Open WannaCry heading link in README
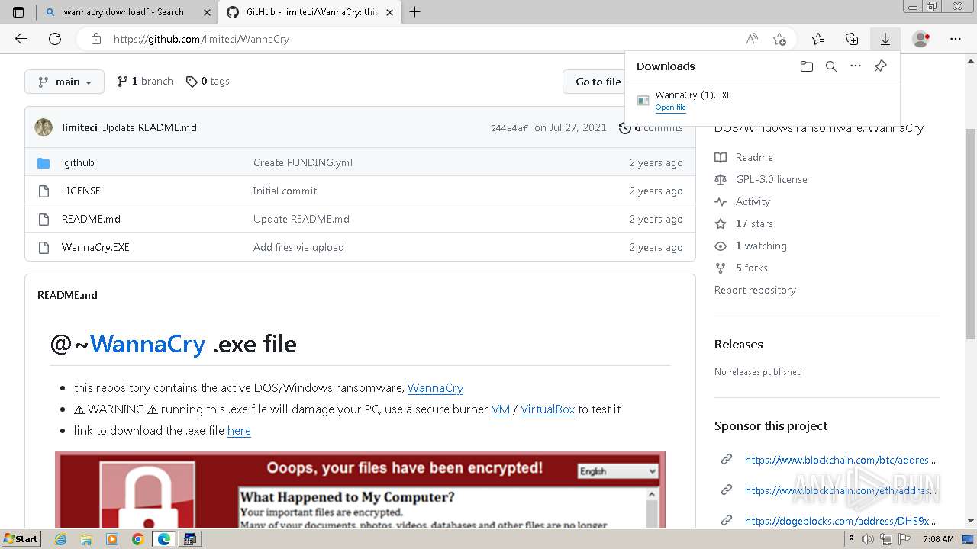Viewport: 977px width, 549px height. pos(147,344)
